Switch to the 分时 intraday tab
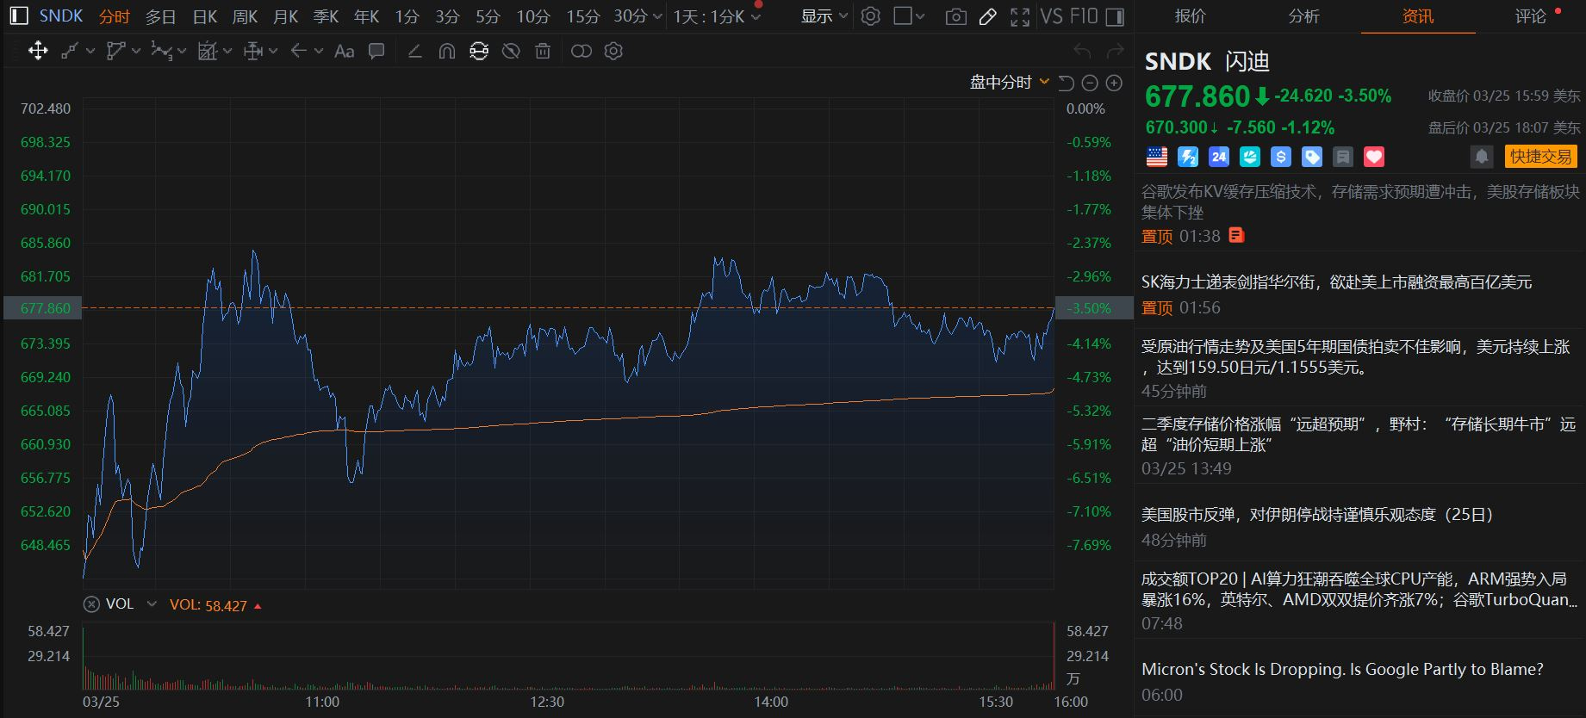This screenshot has width=1586, height=718. (x=115, y=16)
